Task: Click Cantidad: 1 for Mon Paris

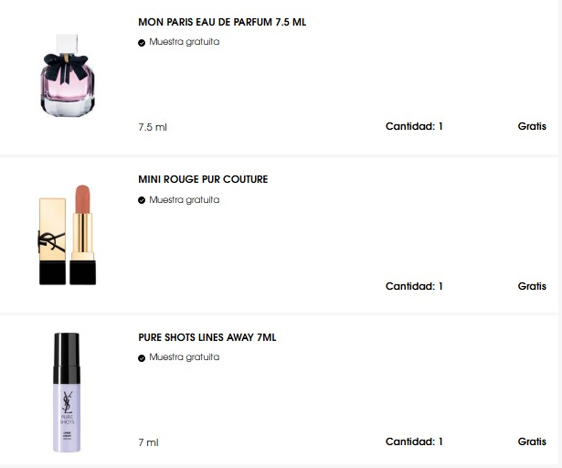Action: (x=414, y=126)
